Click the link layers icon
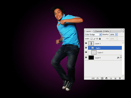 click(93, 78)
